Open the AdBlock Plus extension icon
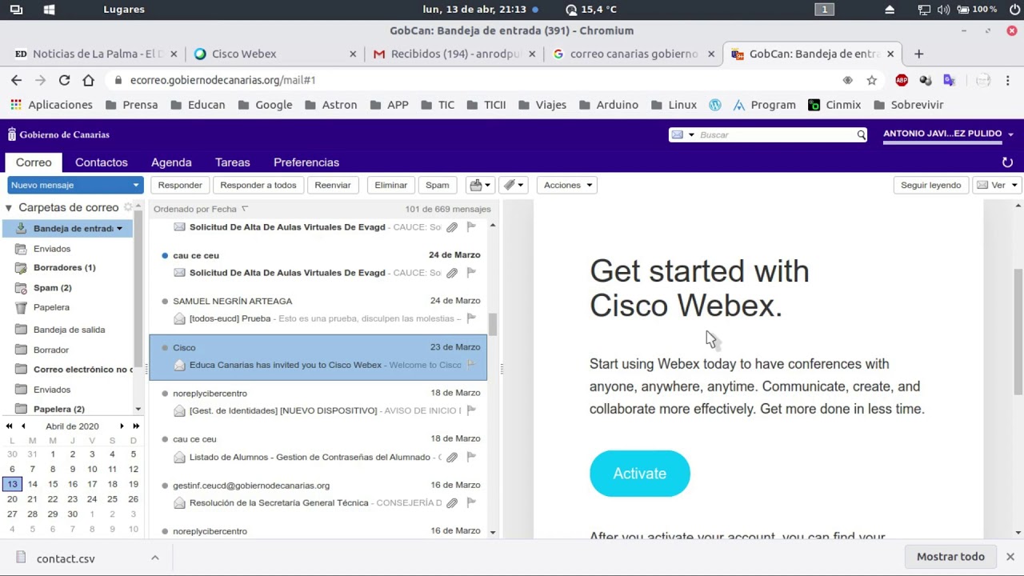Screen dimensions: 1024x576 (x=902, y=80)
